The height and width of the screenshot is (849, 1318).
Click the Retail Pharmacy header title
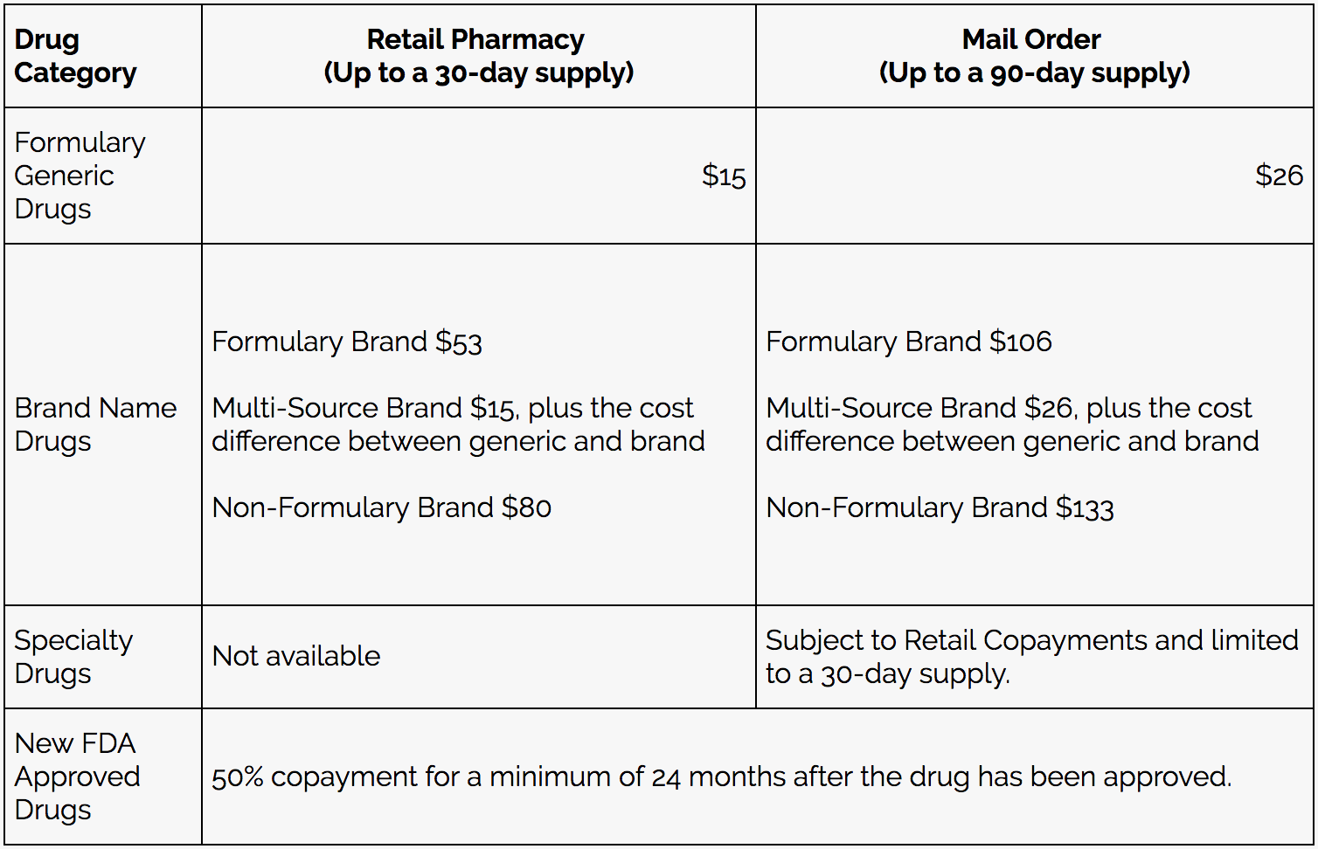pos(475,39)
